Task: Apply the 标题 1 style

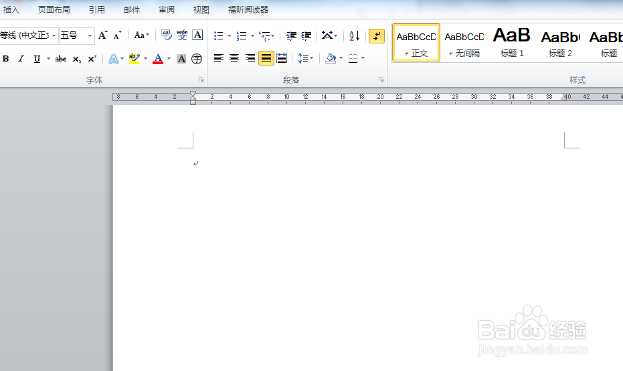Action: 512,43
